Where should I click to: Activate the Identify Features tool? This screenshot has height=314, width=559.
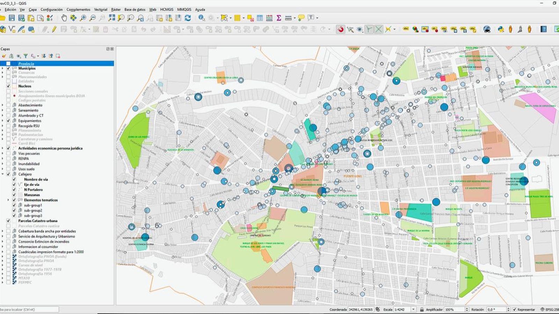click(202, 18)
